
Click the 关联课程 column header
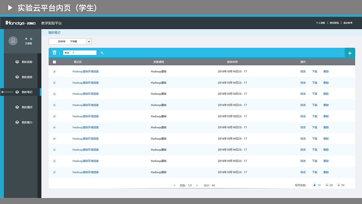[159, 62]
